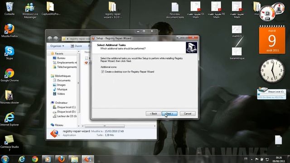Launch Google Chrome desktop shortcut
Screen dimensions: 290x163
[10, 75]
